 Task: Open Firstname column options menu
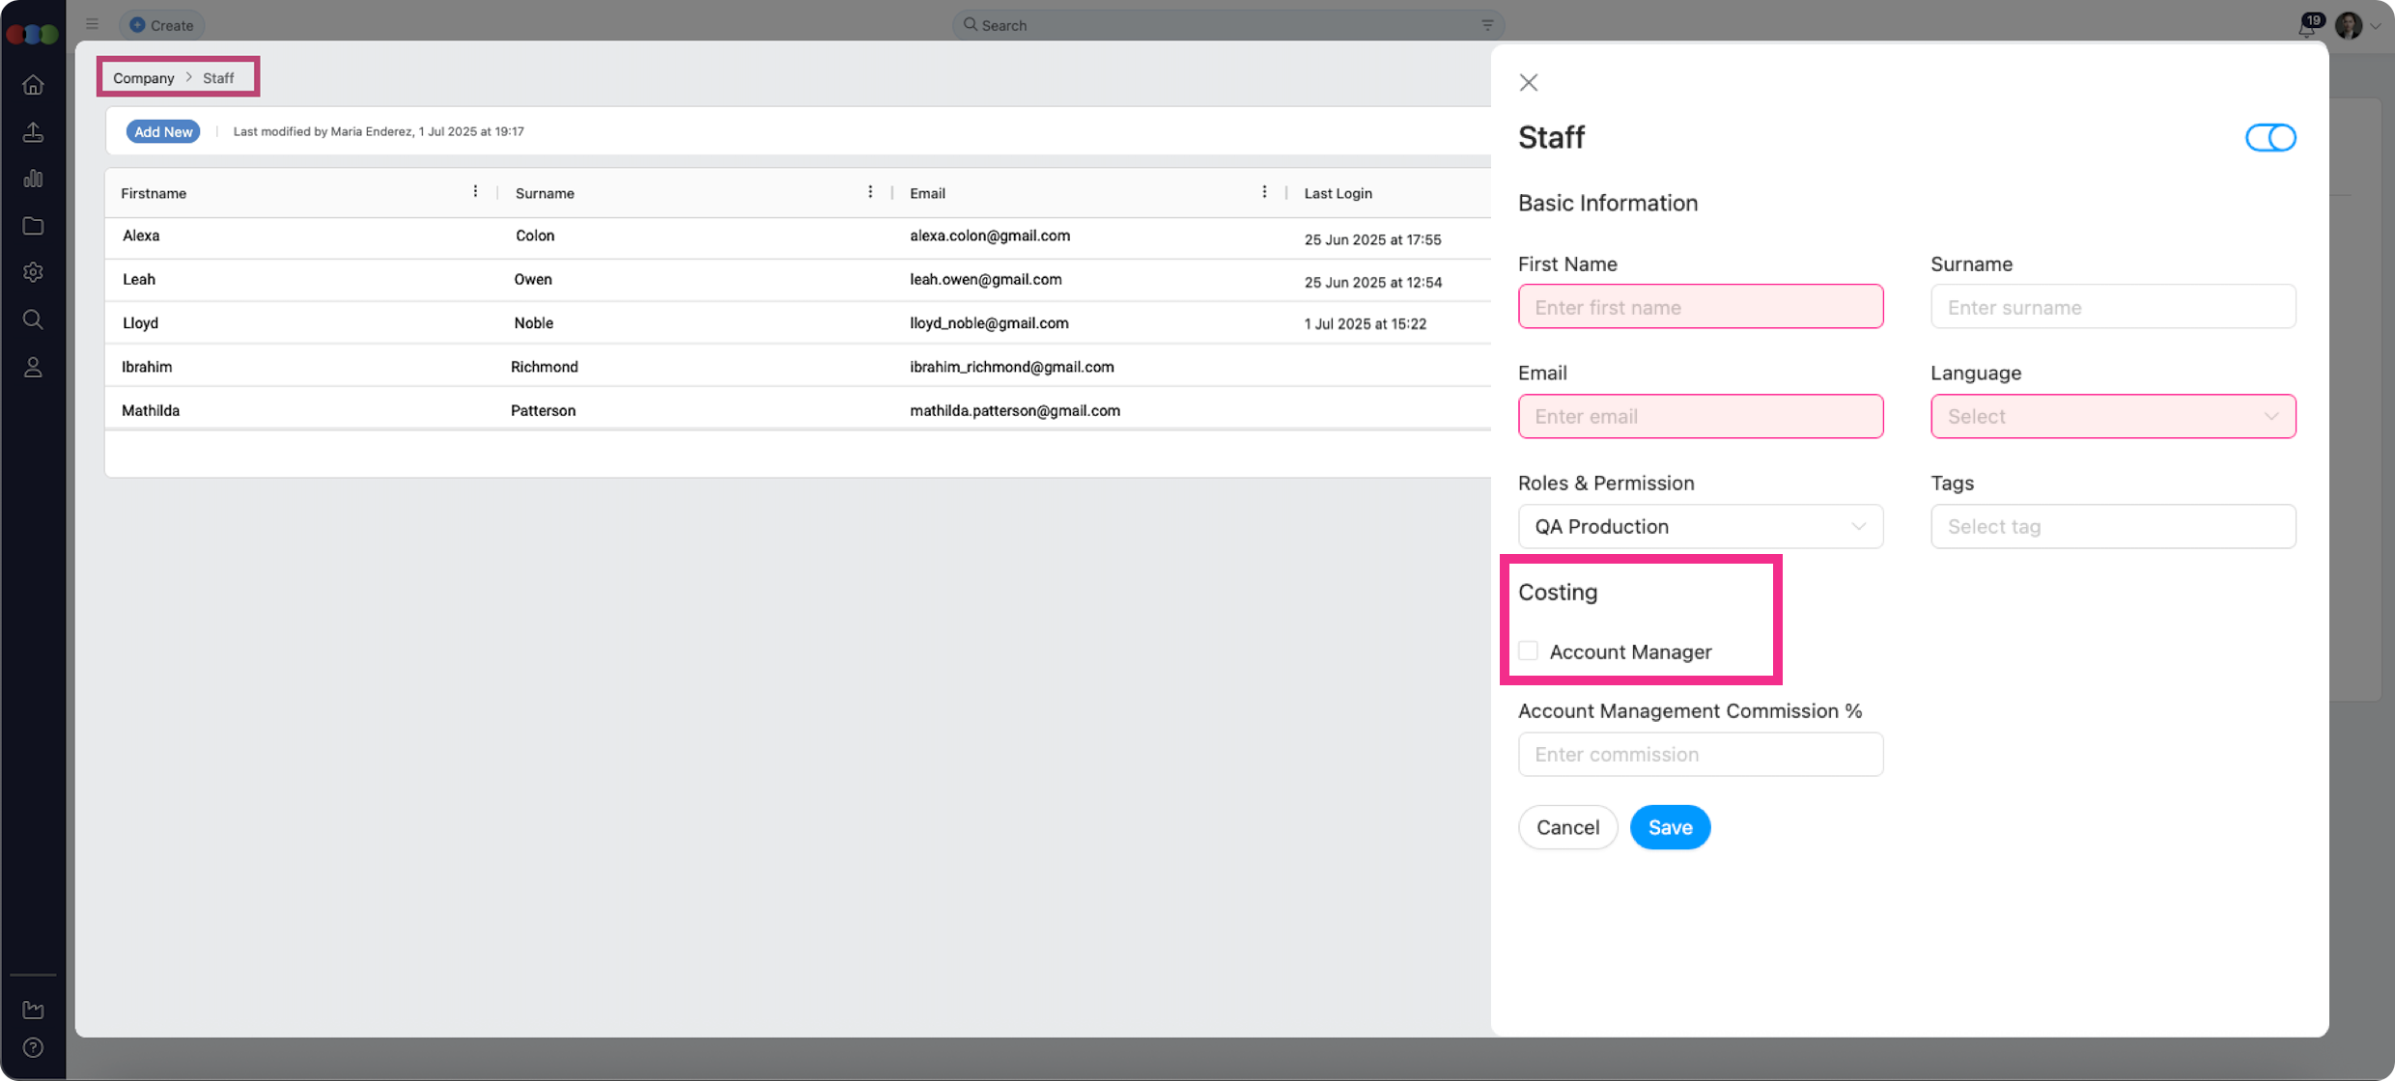(475, 192)
